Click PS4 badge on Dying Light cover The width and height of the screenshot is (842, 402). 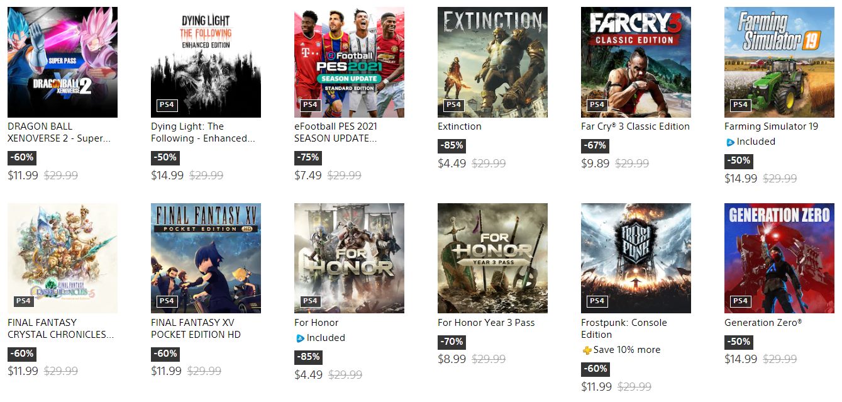click(x=167, y=105)
